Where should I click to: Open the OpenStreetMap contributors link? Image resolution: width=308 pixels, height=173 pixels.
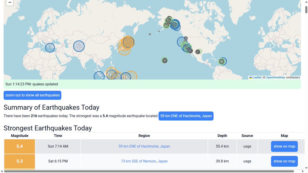point(275,77)
